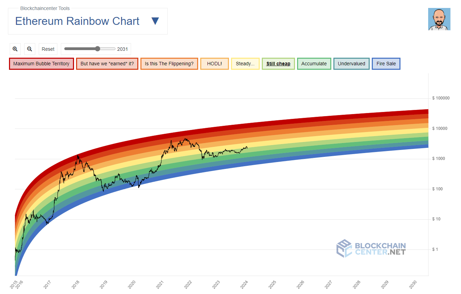The height and width of the screenshot is (294, 461).
Task: Toggle the Undervalued band
Action: point(351,64)
